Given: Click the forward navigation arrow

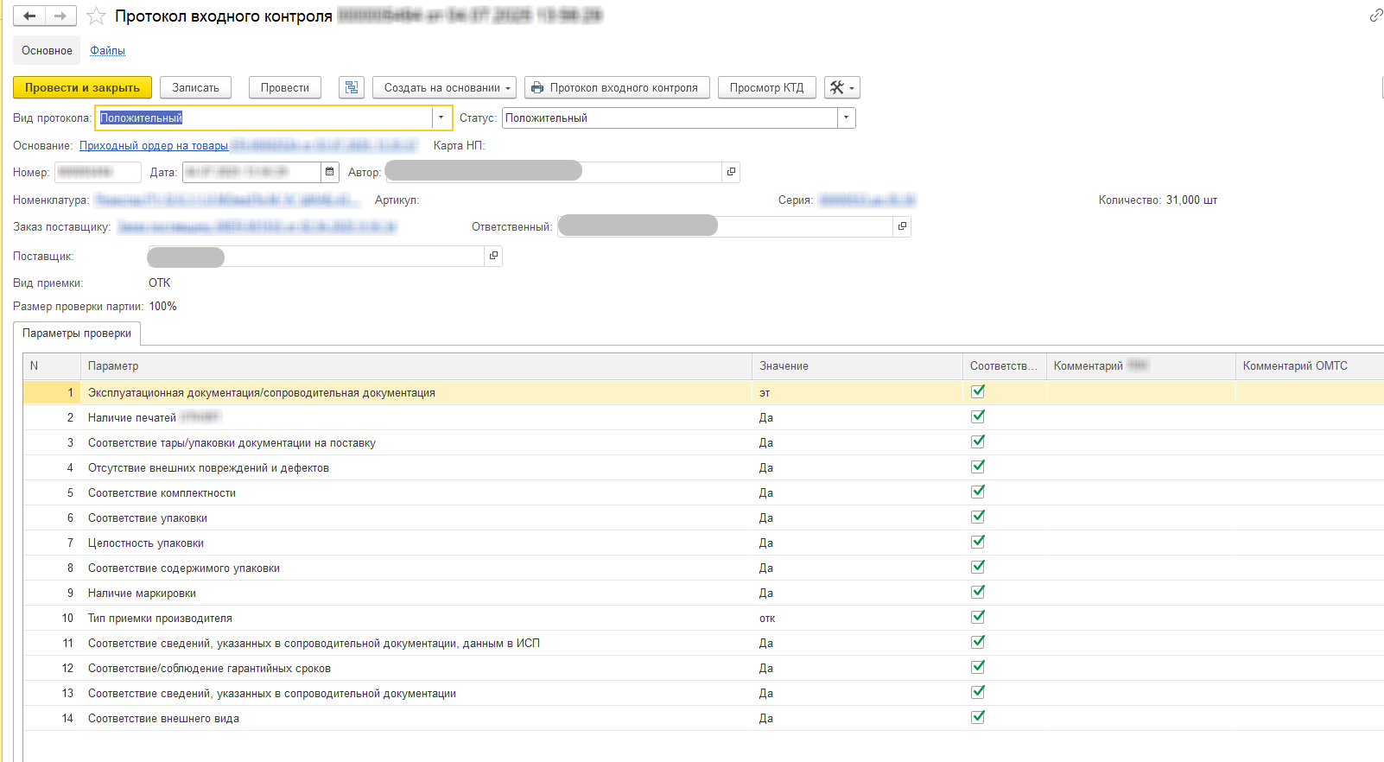Looking at the screenshot, I should point(60,16).
